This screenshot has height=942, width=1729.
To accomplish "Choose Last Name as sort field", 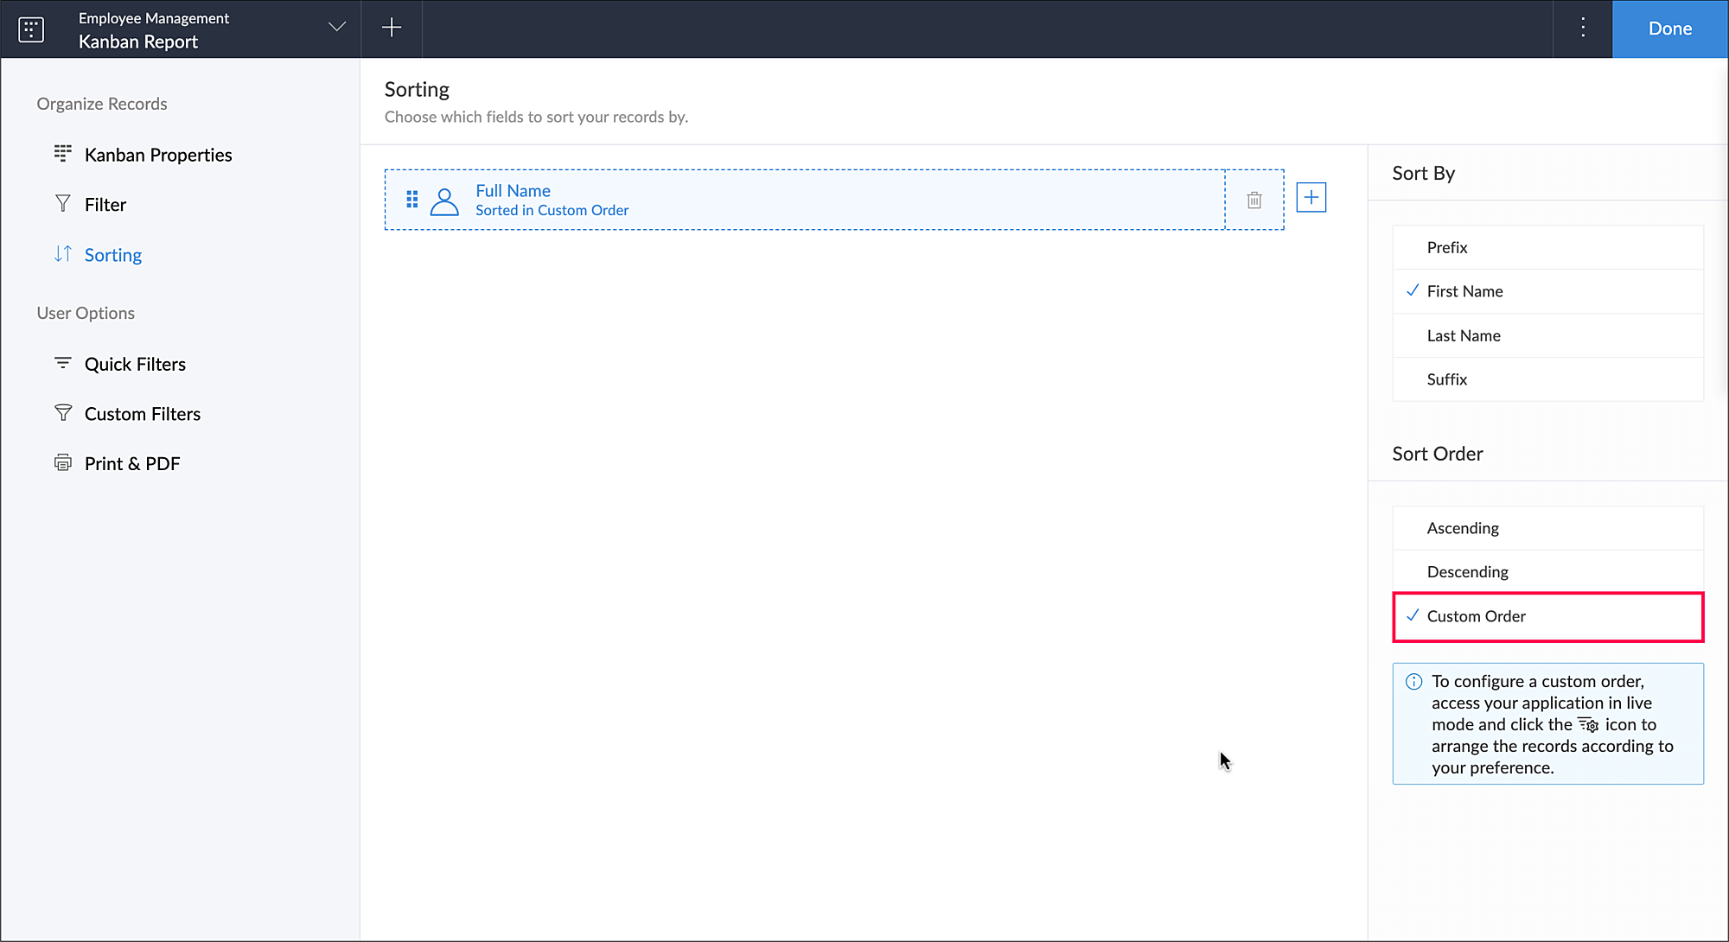I will click(x=1463, y=335).
